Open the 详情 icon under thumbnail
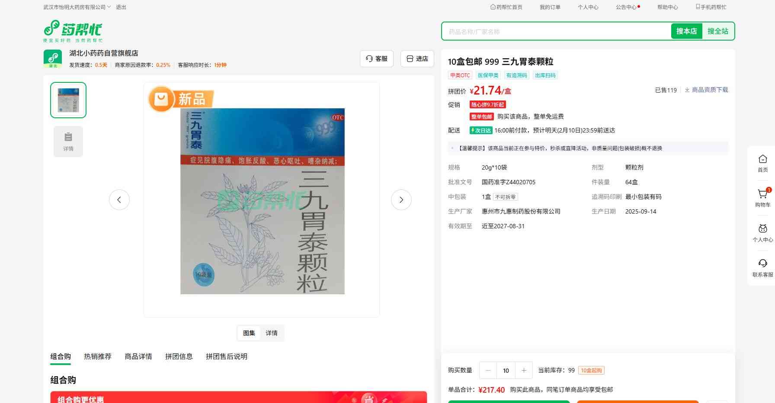The width and height of the screenshot is (775, 403). (x=68, y=141)
